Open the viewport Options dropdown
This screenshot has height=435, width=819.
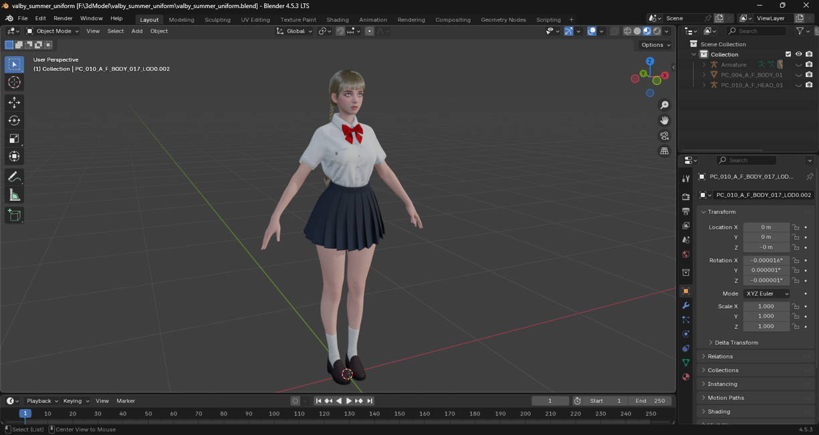tap(655, 45)
